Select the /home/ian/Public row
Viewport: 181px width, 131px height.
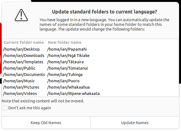click(x=19, y=68)
